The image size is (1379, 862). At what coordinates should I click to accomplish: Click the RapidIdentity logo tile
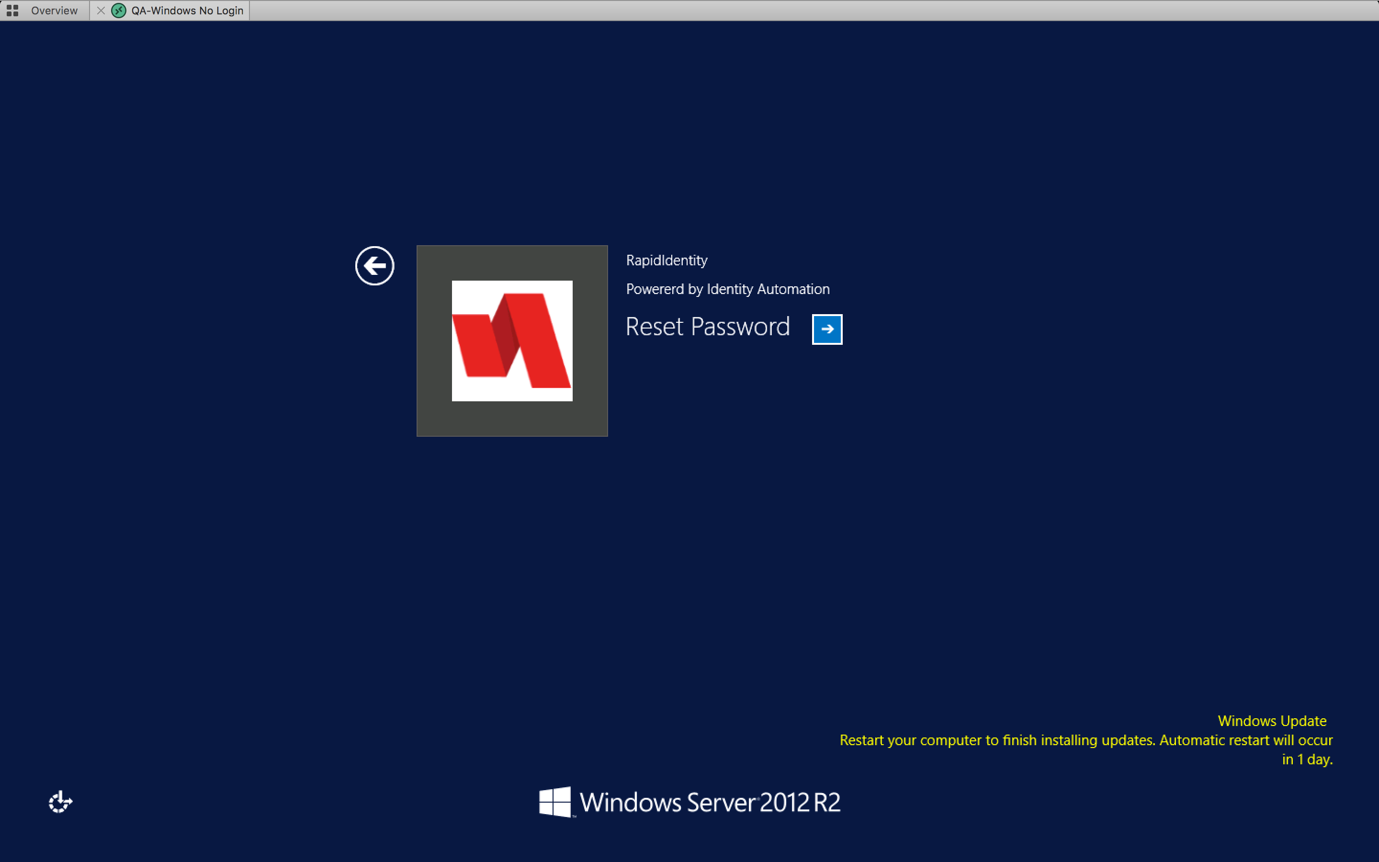(512, 341)
